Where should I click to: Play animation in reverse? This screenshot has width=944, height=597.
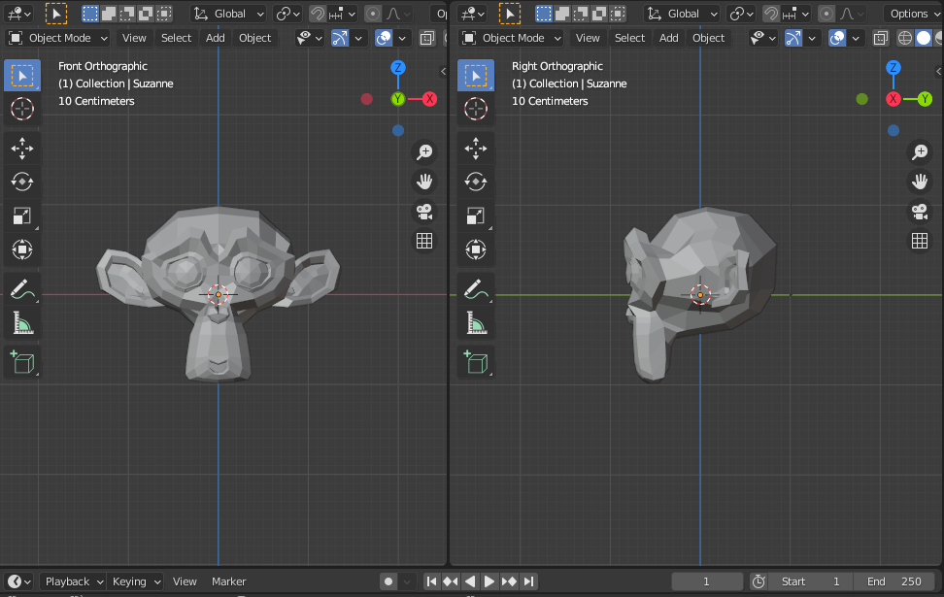coord(470,581)
